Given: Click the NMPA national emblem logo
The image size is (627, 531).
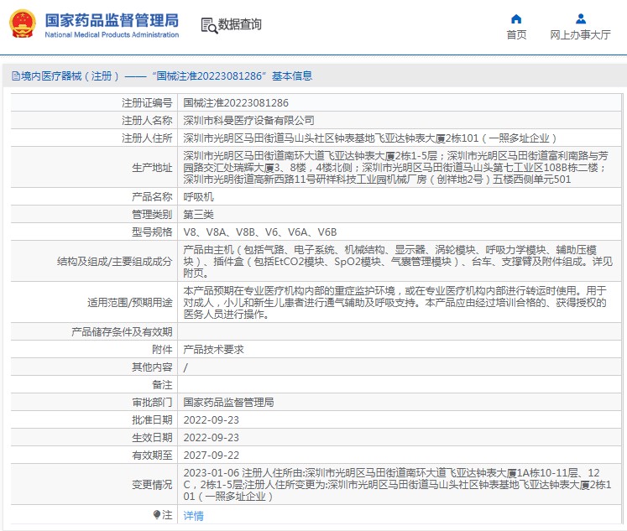Looking at the screenshot, I should [23, 24].
